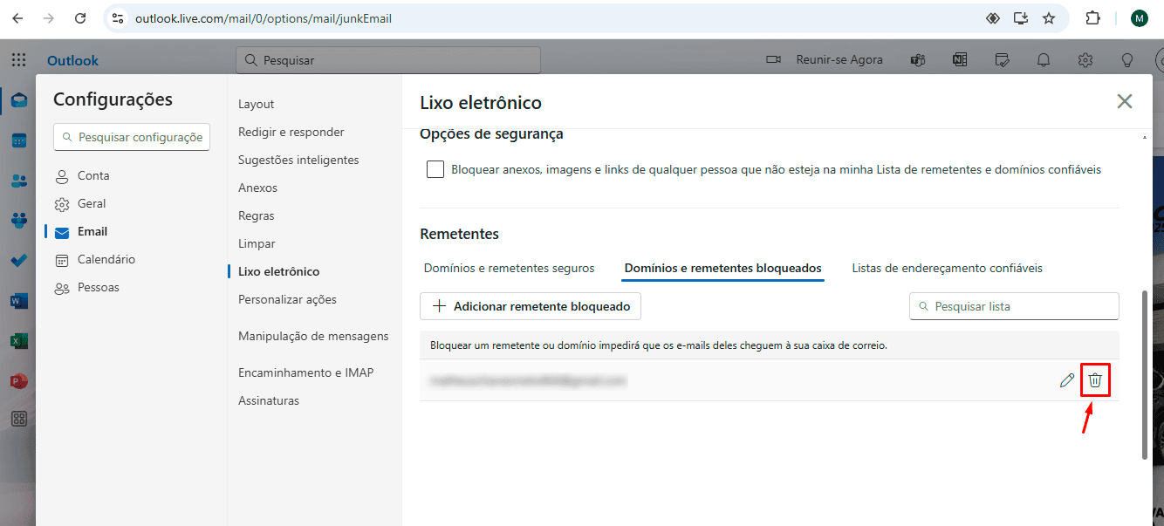The height and width of the screenshot is (526, 1164).
Task: Click the Outlook logo text
Action: (72, 60)
